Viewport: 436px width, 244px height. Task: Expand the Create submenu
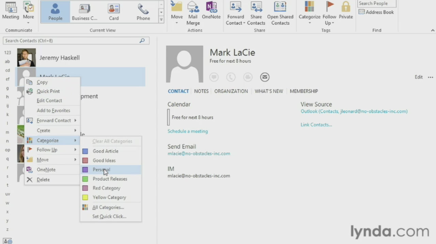tap(52, 130)
